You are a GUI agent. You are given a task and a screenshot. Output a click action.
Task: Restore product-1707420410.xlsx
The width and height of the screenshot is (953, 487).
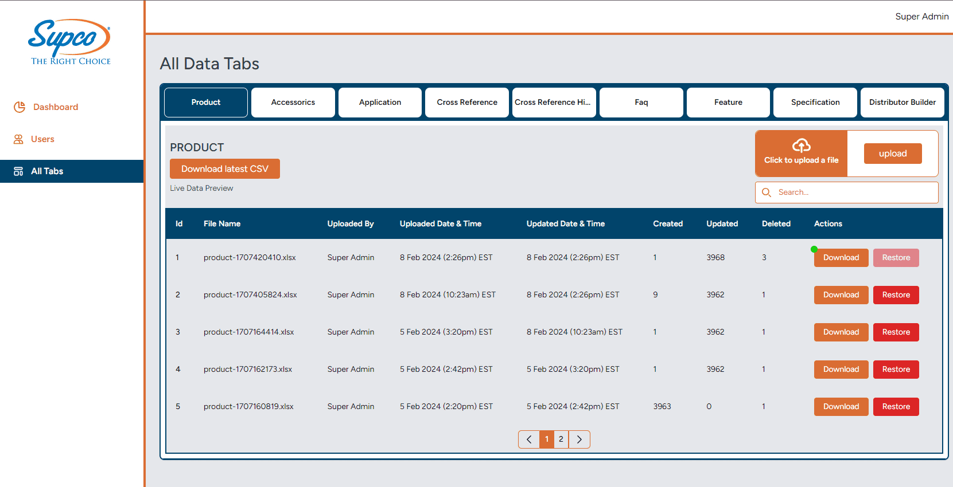pyautogui.click(x=896, y=258)
